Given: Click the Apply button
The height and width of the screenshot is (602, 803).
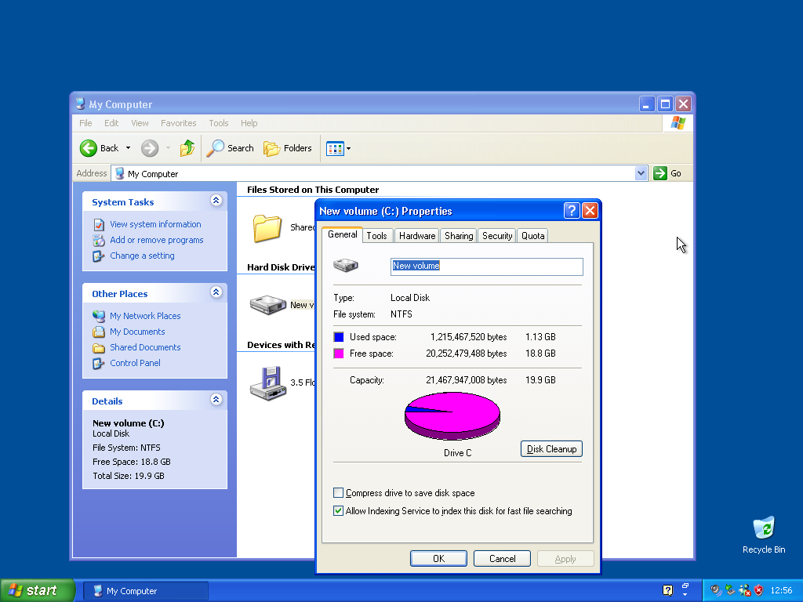Looking at the screenshot, I should pos(565,558).
